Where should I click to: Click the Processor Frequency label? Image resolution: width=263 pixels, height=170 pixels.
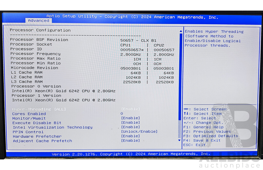pyautogui.click(x=35, y=54)
